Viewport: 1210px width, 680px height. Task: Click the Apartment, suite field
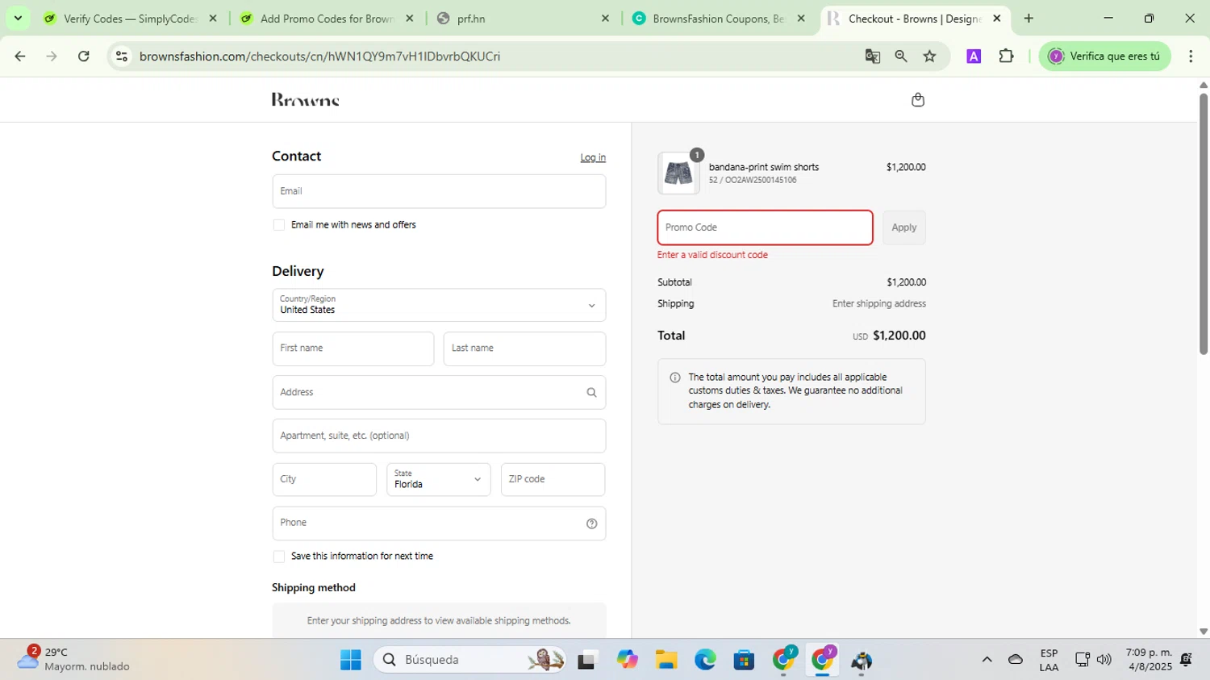tap(439, 436)
